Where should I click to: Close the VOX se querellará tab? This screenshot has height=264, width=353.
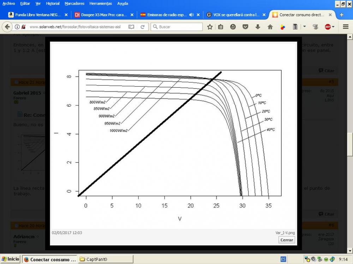tap(264, 15)
